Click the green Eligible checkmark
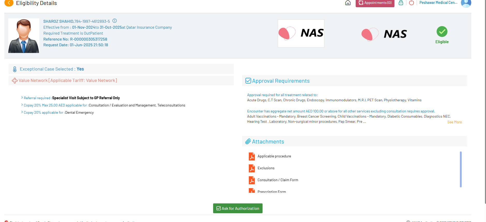The width and height of the screenshot is (486, 222). 442,32
